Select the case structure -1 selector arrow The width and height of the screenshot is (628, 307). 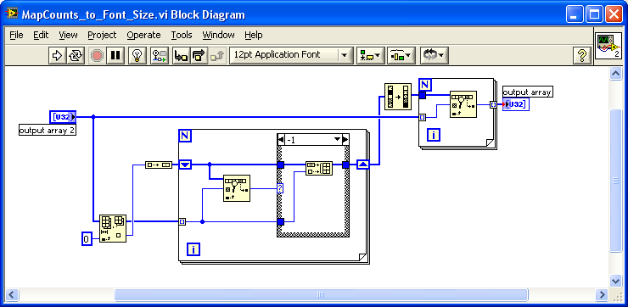337,140
